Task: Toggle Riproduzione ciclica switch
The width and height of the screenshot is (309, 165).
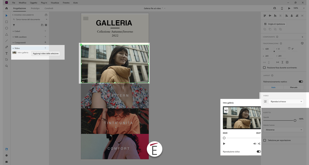Action: click(259, 152)
